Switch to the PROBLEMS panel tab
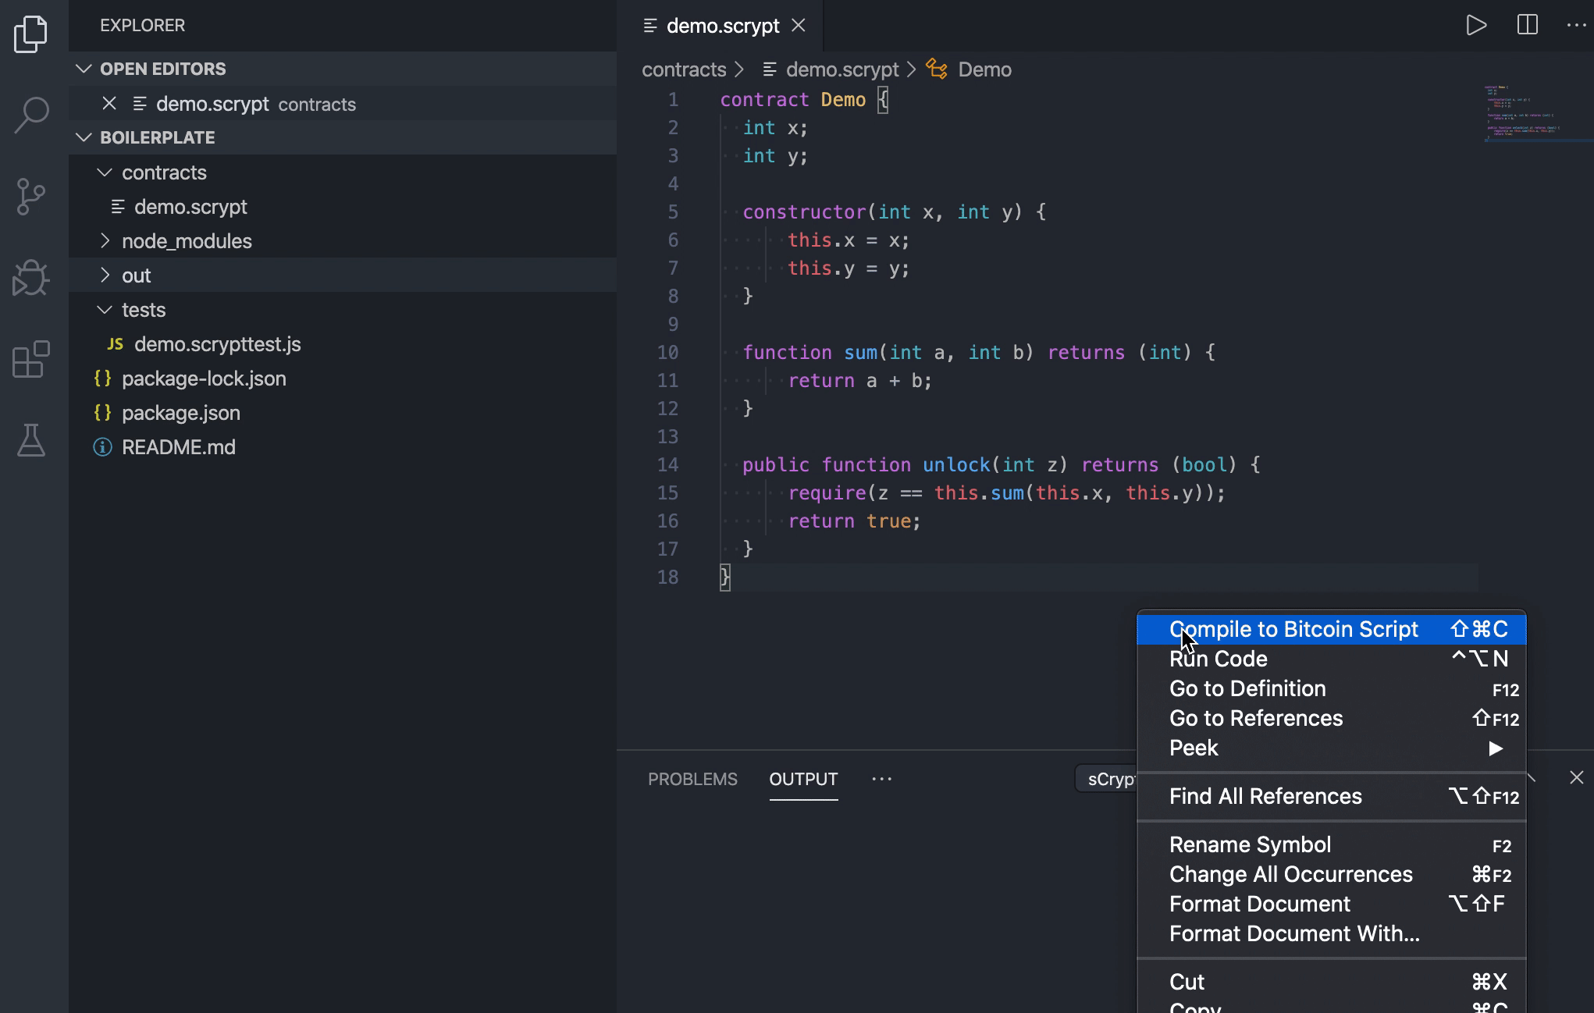 click(x=692, y=779)
